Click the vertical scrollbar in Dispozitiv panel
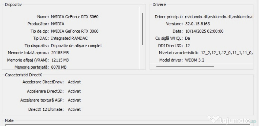The width and height of the screenshot is (259, 126). [x=143, y=29]
